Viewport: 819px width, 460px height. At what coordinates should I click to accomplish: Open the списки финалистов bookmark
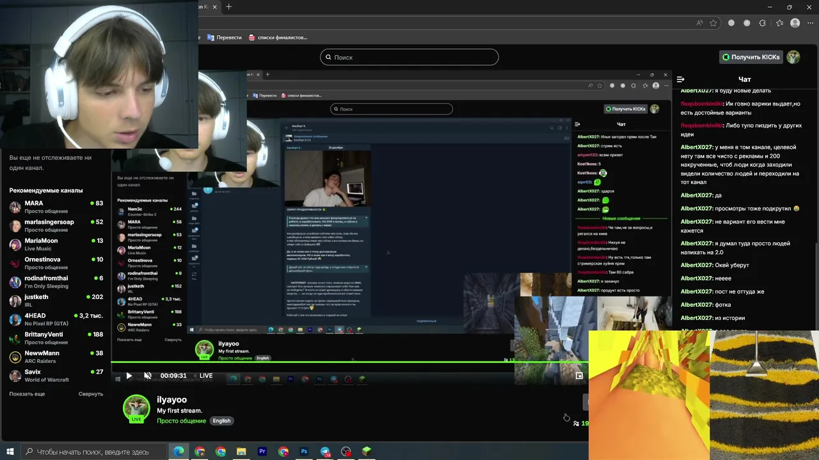coord(278,38)
